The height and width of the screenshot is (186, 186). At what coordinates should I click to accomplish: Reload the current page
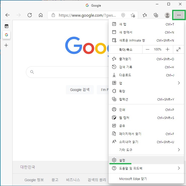pyautogui.click(x=30, y=15)
